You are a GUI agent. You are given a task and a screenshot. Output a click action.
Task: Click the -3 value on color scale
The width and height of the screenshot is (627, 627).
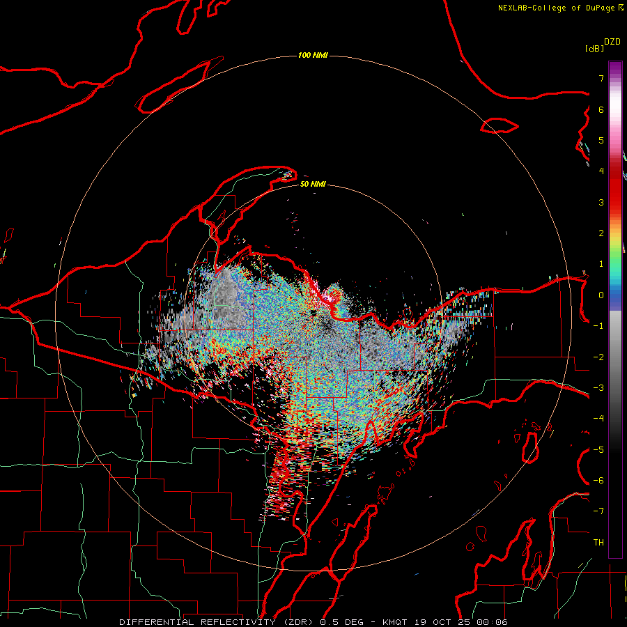(598, 388)
